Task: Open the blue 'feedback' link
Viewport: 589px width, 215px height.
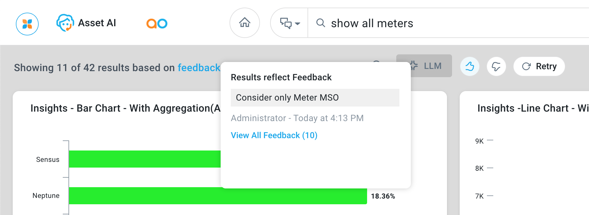Action: point(199,68)
